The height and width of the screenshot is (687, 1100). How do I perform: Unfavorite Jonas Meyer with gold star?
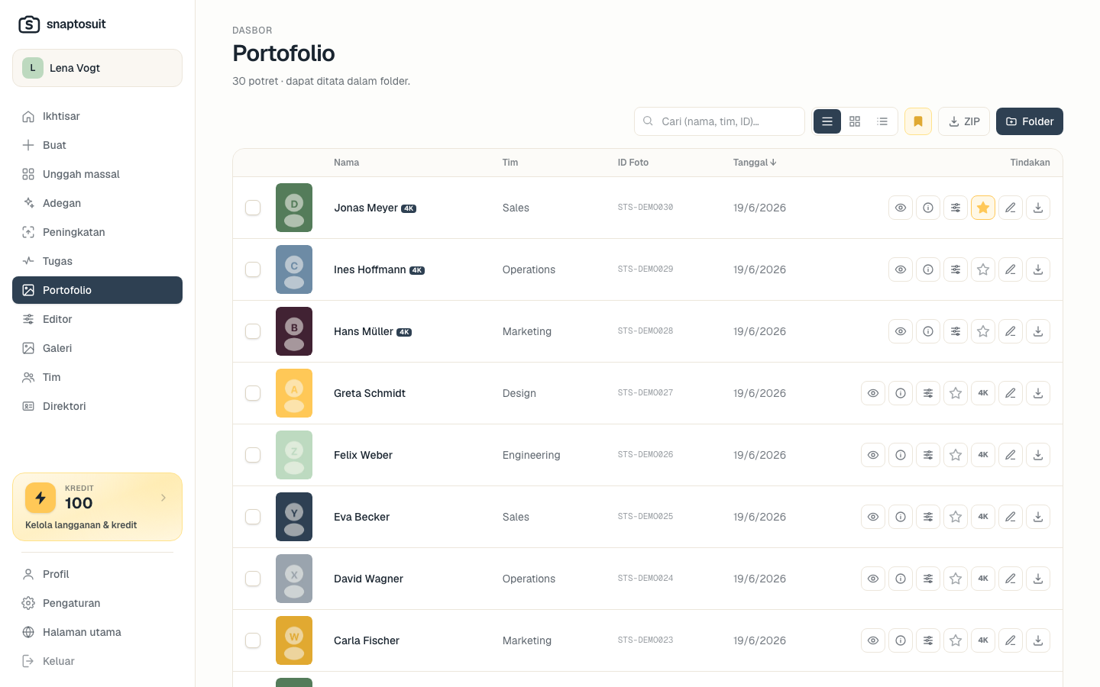[983, 208]
